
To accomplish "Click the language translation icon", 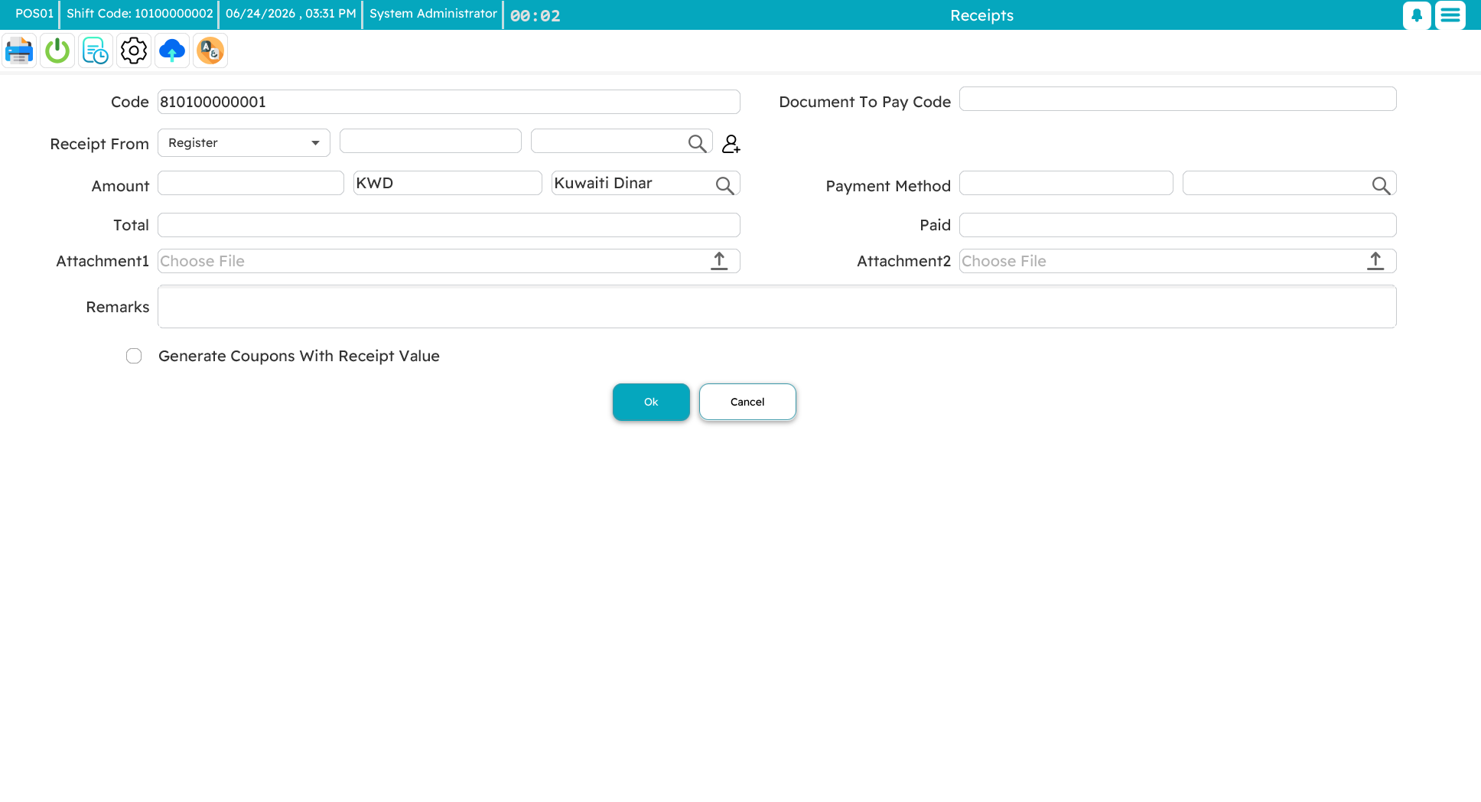I will (210, 51).
